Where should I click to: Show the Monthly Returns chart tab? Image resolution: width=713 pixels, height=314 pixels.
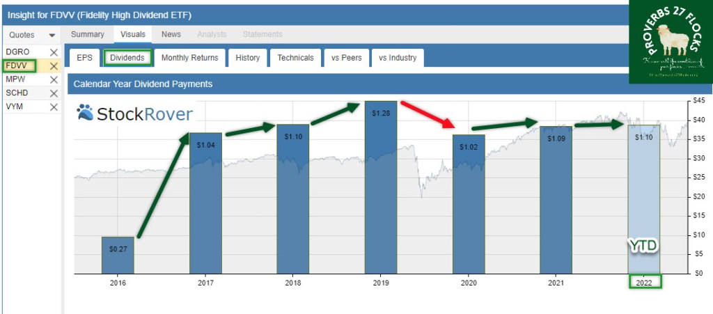189,58
